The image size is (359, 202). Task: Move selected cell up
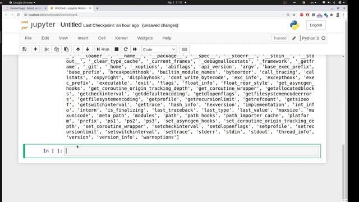pyautogui.click(x=78, y=49)
